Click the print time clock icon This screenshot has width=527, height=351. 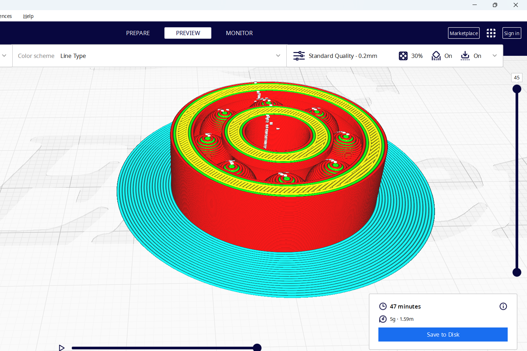click(x=383, y=306)
